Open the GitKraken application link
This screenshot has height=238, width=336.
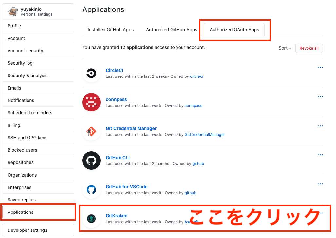(x=117, y=216)
